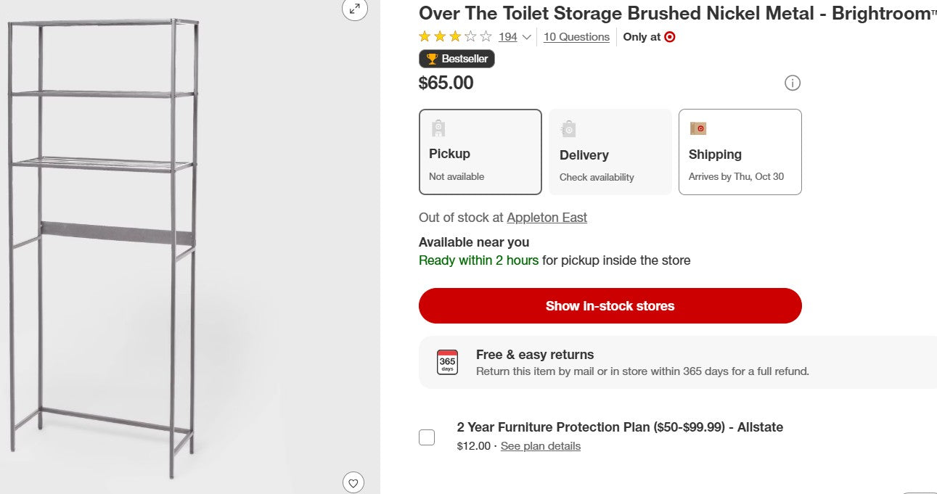The image size is (937, 494).
Task: Select the Pickup fulfillment option
Action: (x=480, y=152)
